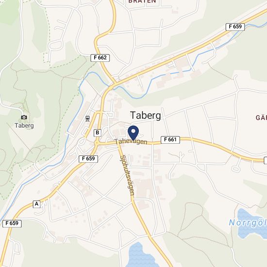Viewport: 267px width, 267px height.
Task: Select the F 659 shield at bottom left
Action: pos(12,224)
